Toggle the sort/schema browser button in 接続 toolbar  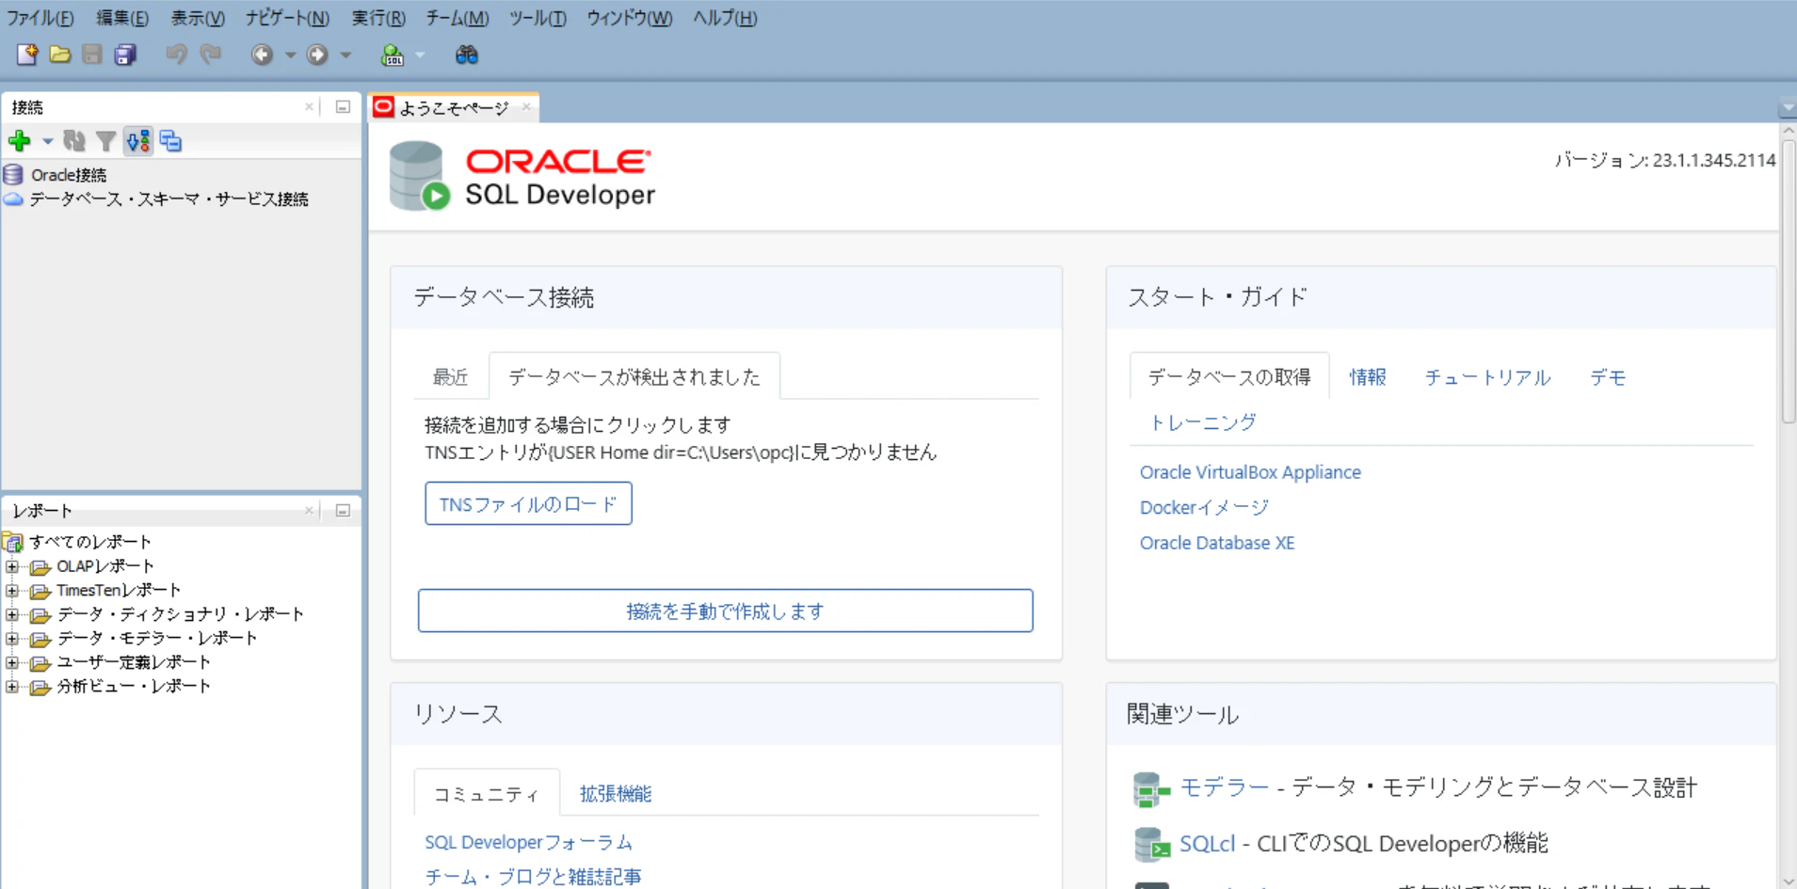pyautogui.click(x=138, y=141)
